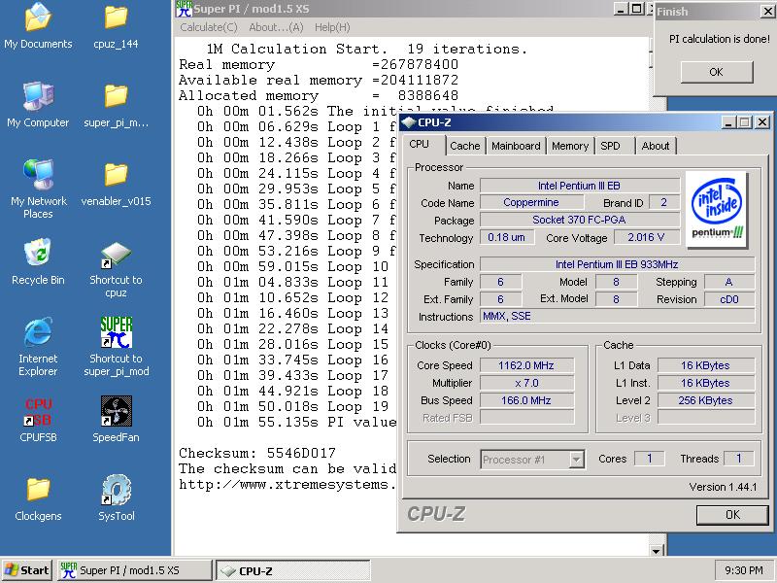This screenshot has width=777, height=583.
Task: Click the Checksum: 5546D017 line
Action: (x=257, y=453)
